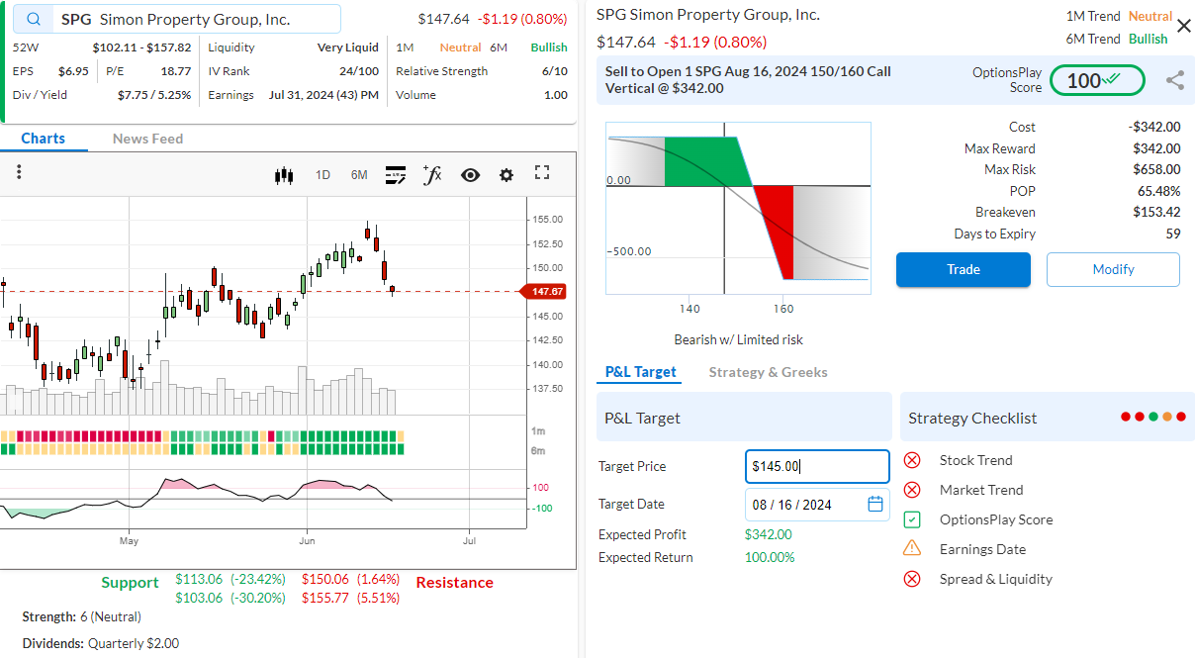The width and height of the screenshot is (1195, 658).
Task: Open chart settings gear
Action: click(x=506, y=175)
